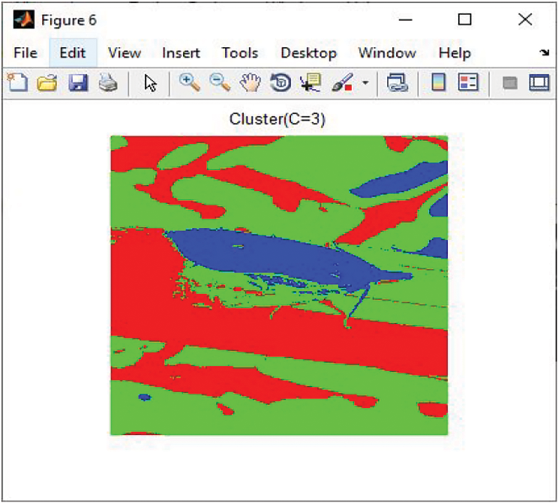Select the Rotate 3D tool
The width and height of the screenshot is (559, 504).
pyautogui.click(x=280, y=82)
